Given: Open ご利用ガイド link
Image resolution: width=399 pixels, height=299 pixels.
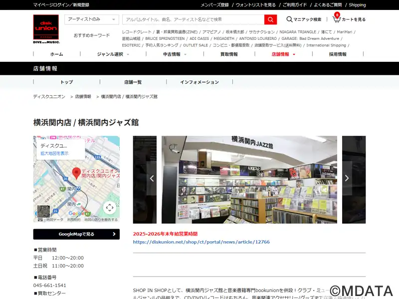Looking at the screenshot, I should pyautogui.click(x=295, y=5).
